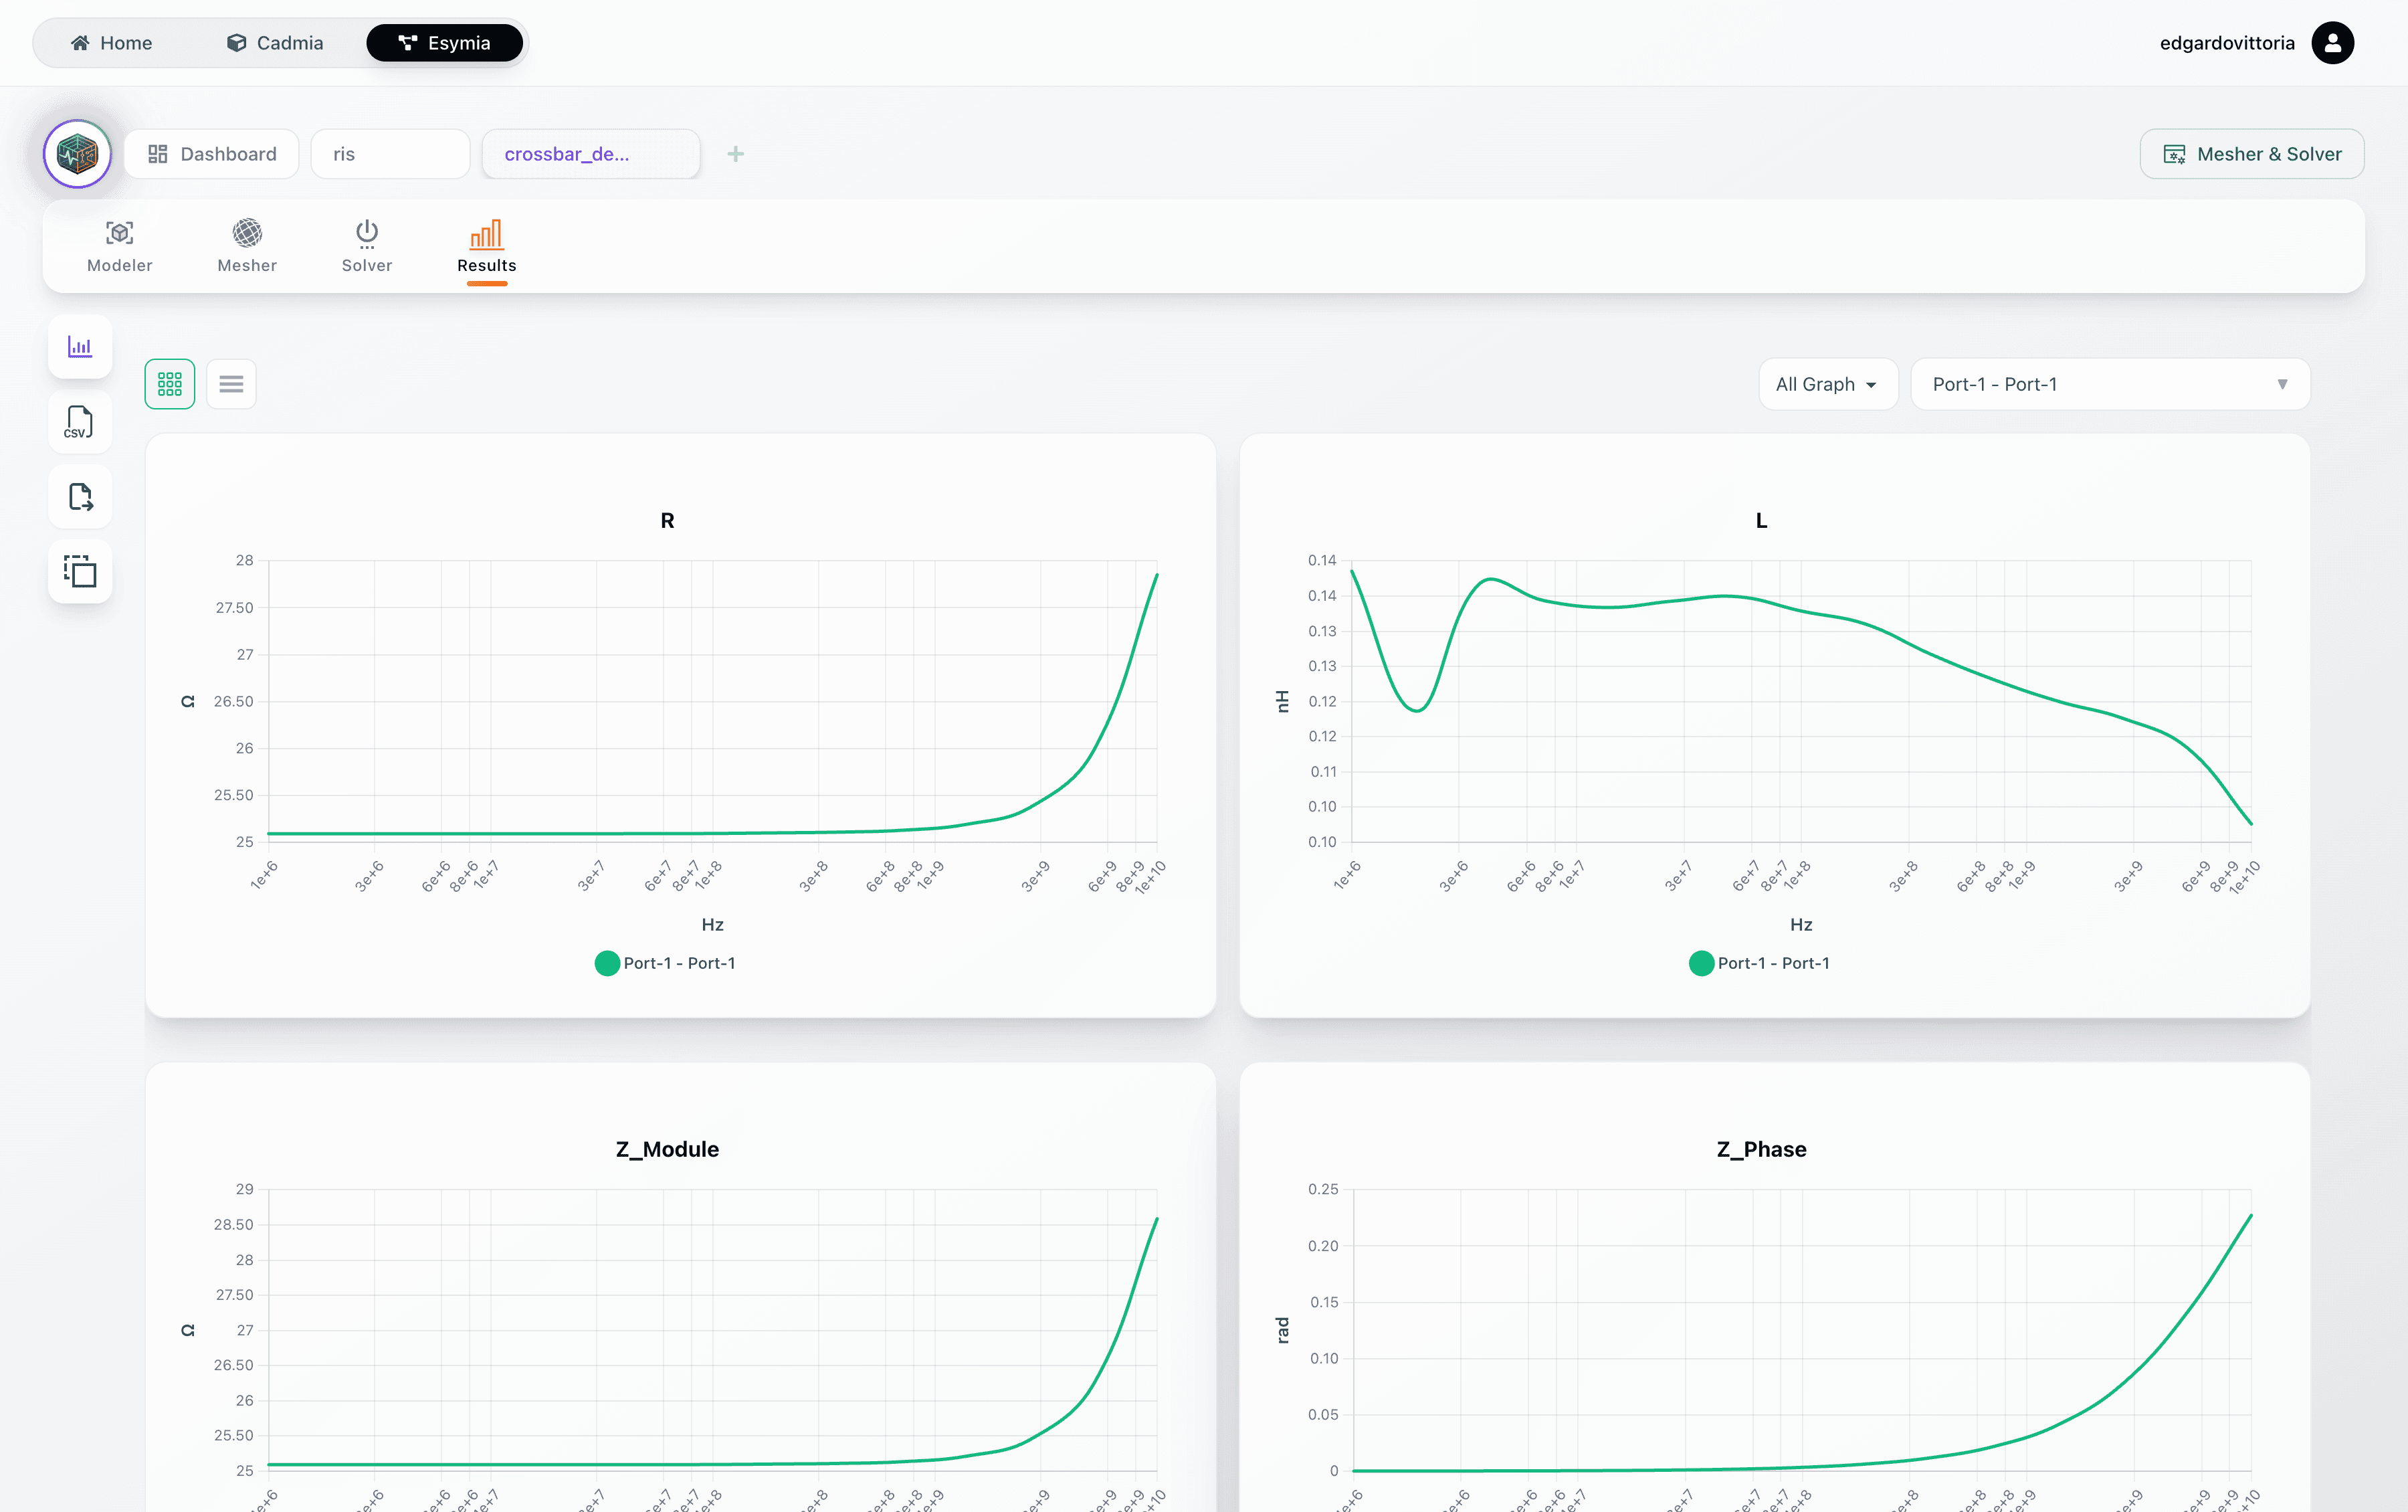Add a new project tab
The height and width of the screenshot is (1512, 2408).
[736, 154]
